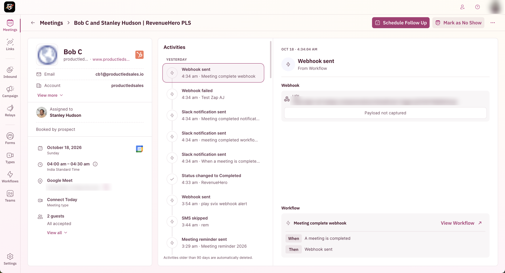Open the www.productleds... website link
This screenshot has width=505, height=273.
(x=111, y=59)
